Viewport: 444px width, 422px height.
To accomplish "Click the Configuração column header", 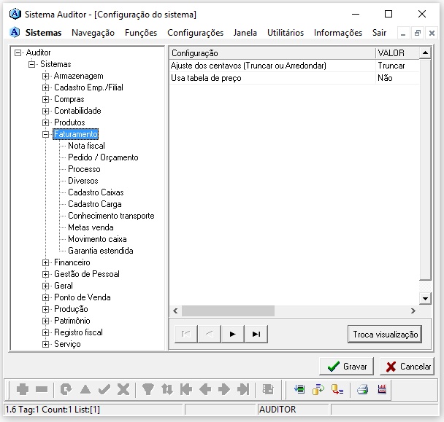I will pos(272,53).
